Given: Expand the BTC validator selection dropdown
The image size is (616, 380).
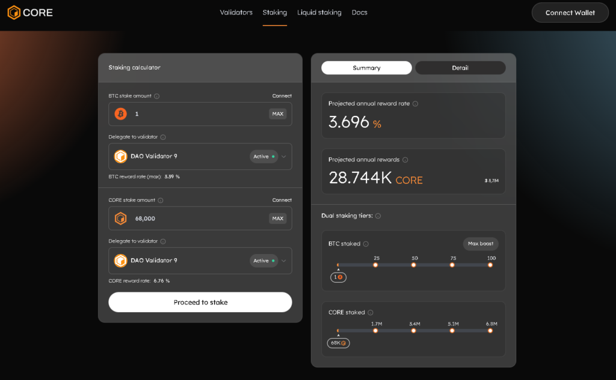Looking at the screenshot, I should (283, 156).
